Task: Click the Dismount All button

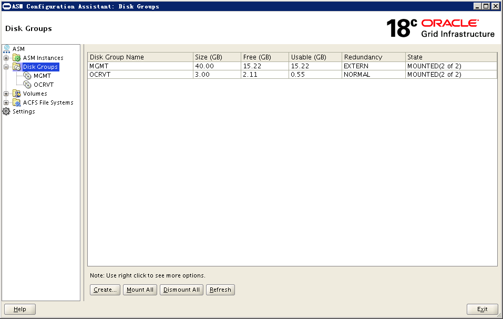Action: click(x=181, y=290)
